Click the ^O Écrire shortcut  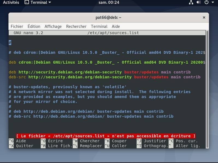coord(52,141)
